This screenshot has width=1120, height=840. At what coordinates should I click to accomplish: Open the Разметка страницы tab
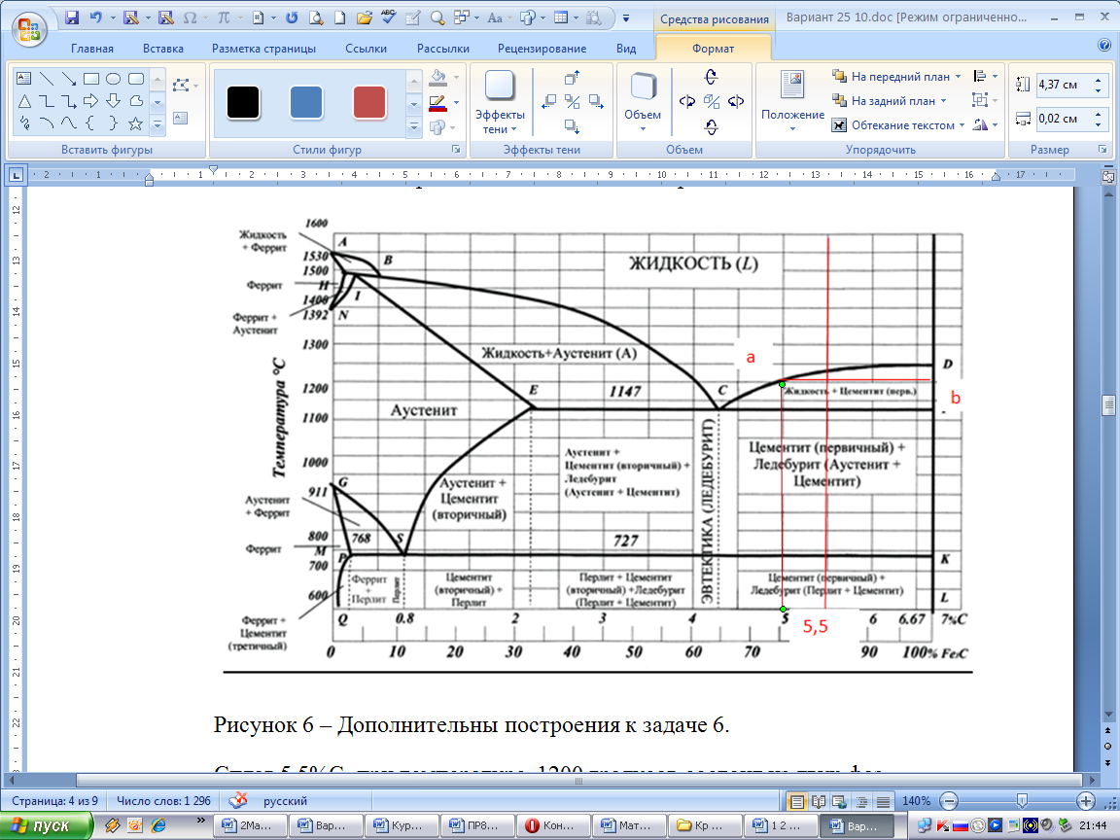(x=263, y=49)
